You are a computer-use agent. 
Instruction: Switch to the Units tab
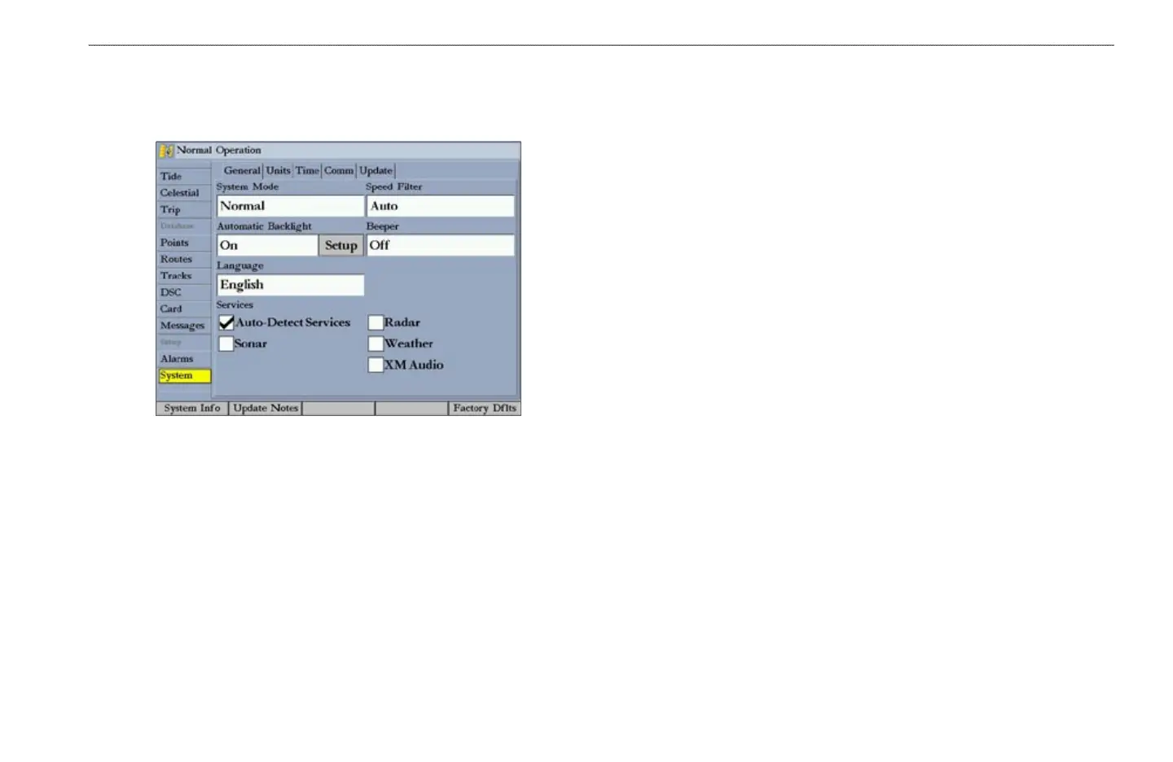coord(278,170)
